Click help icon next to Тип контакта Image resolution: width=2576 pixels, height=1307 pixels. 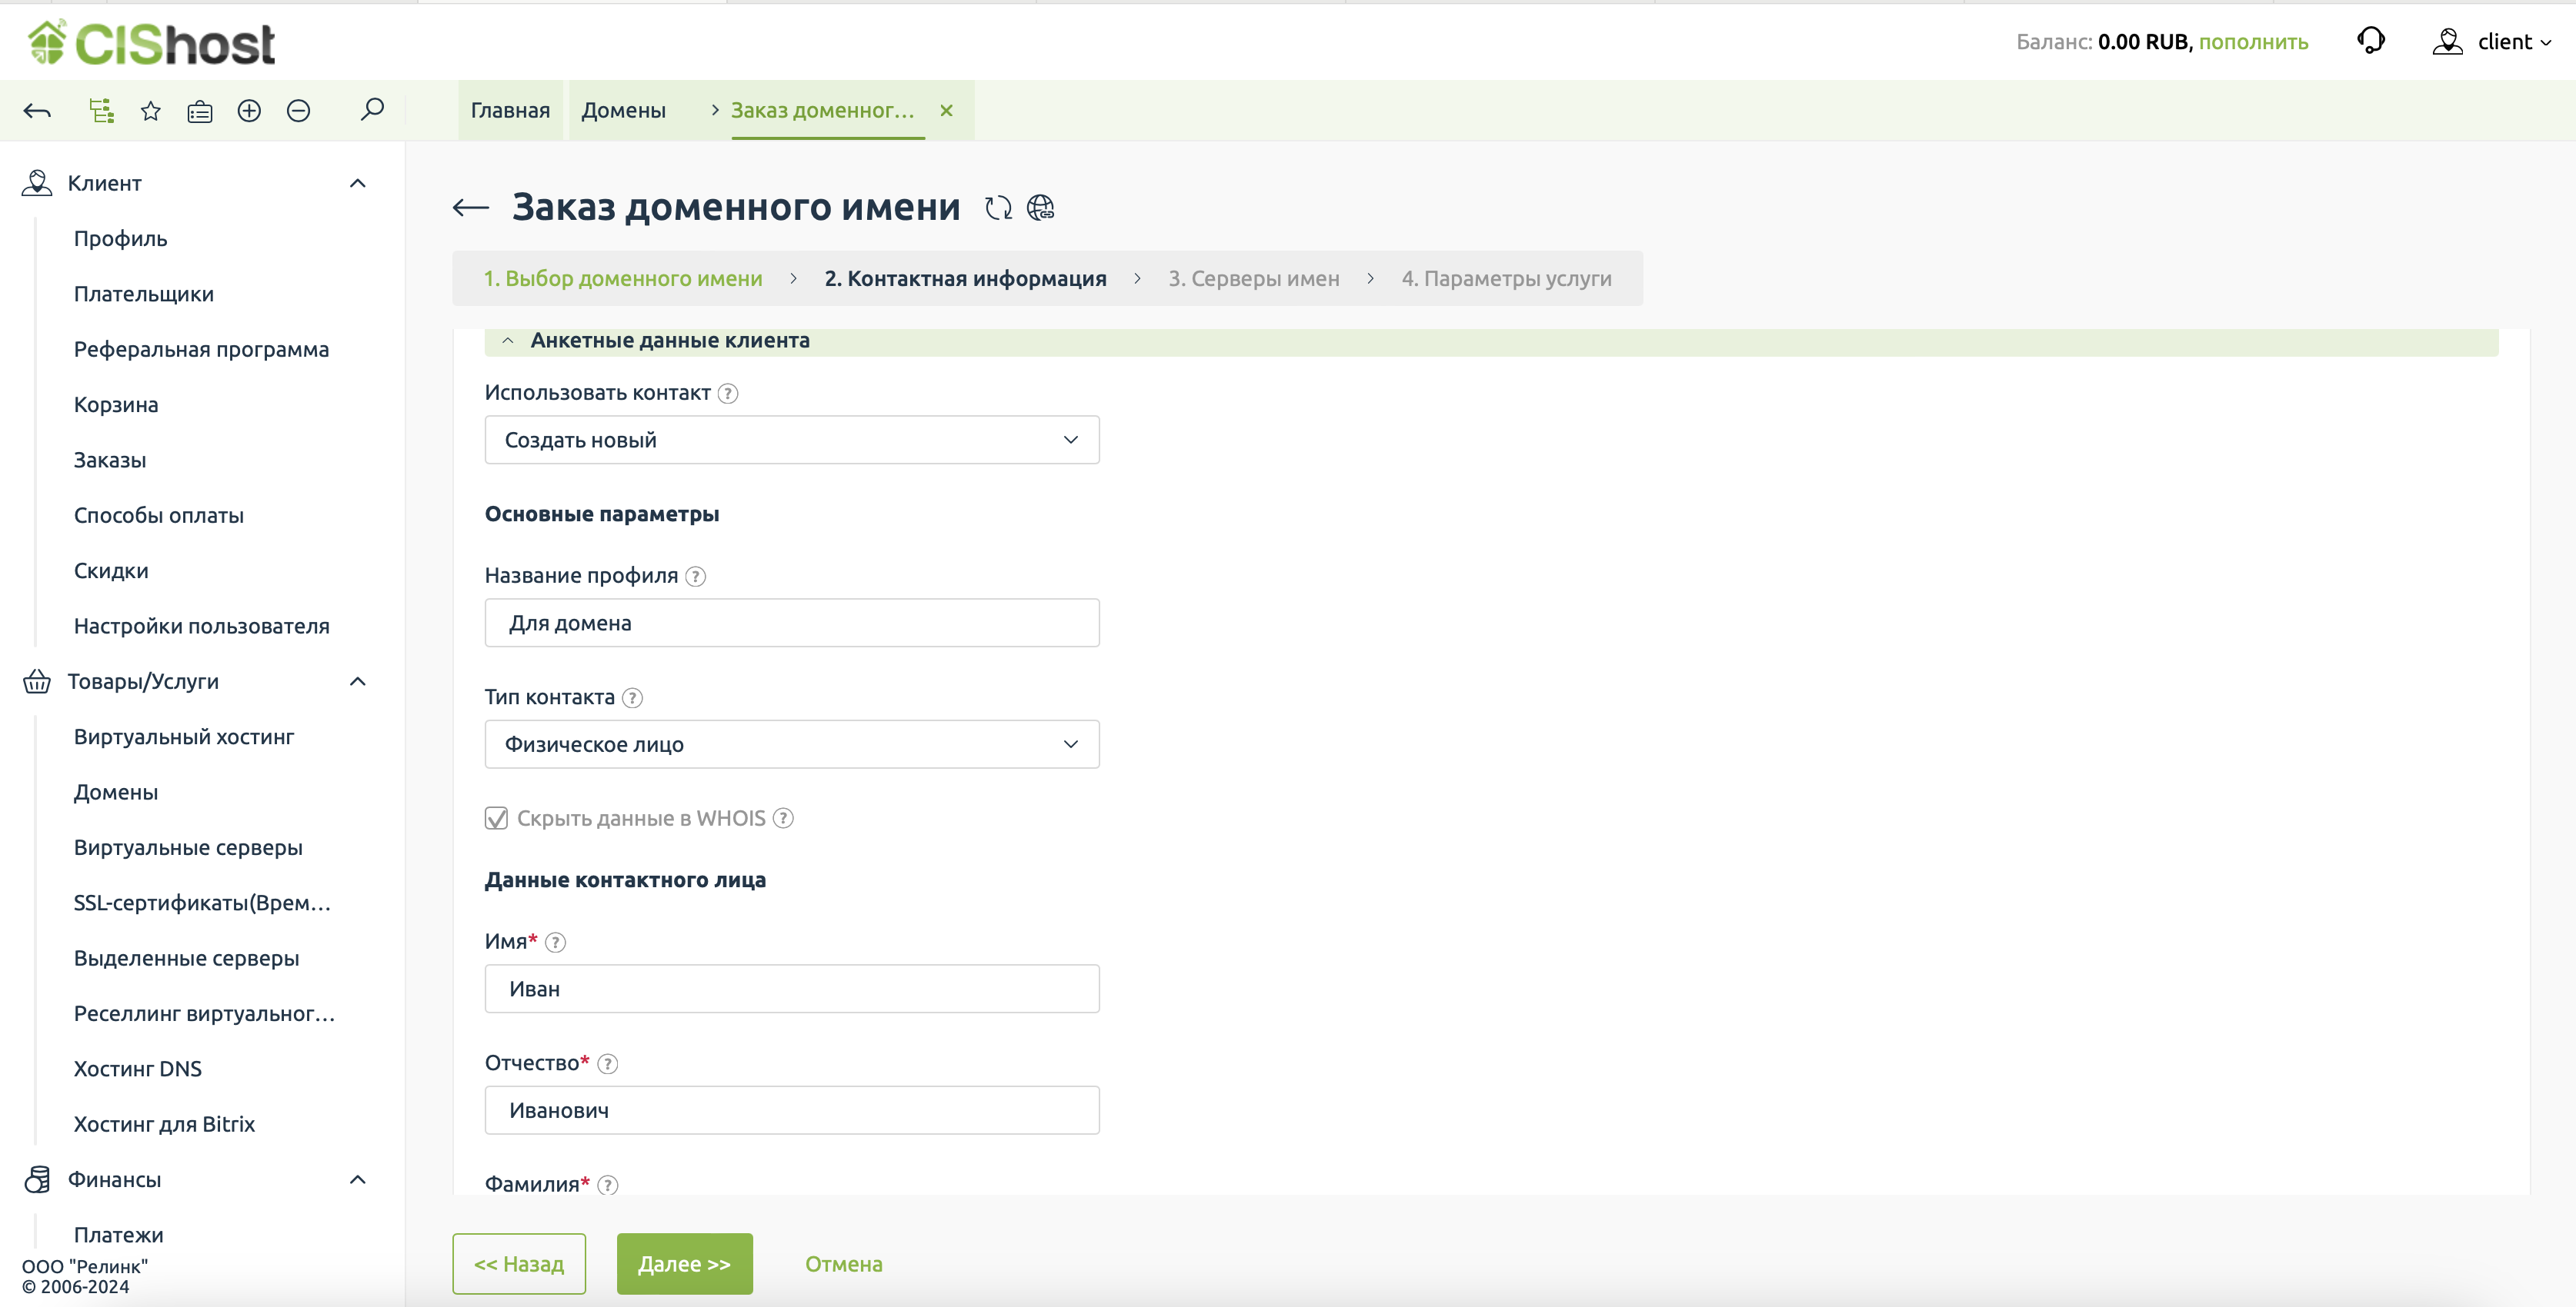tap(632, 697)
